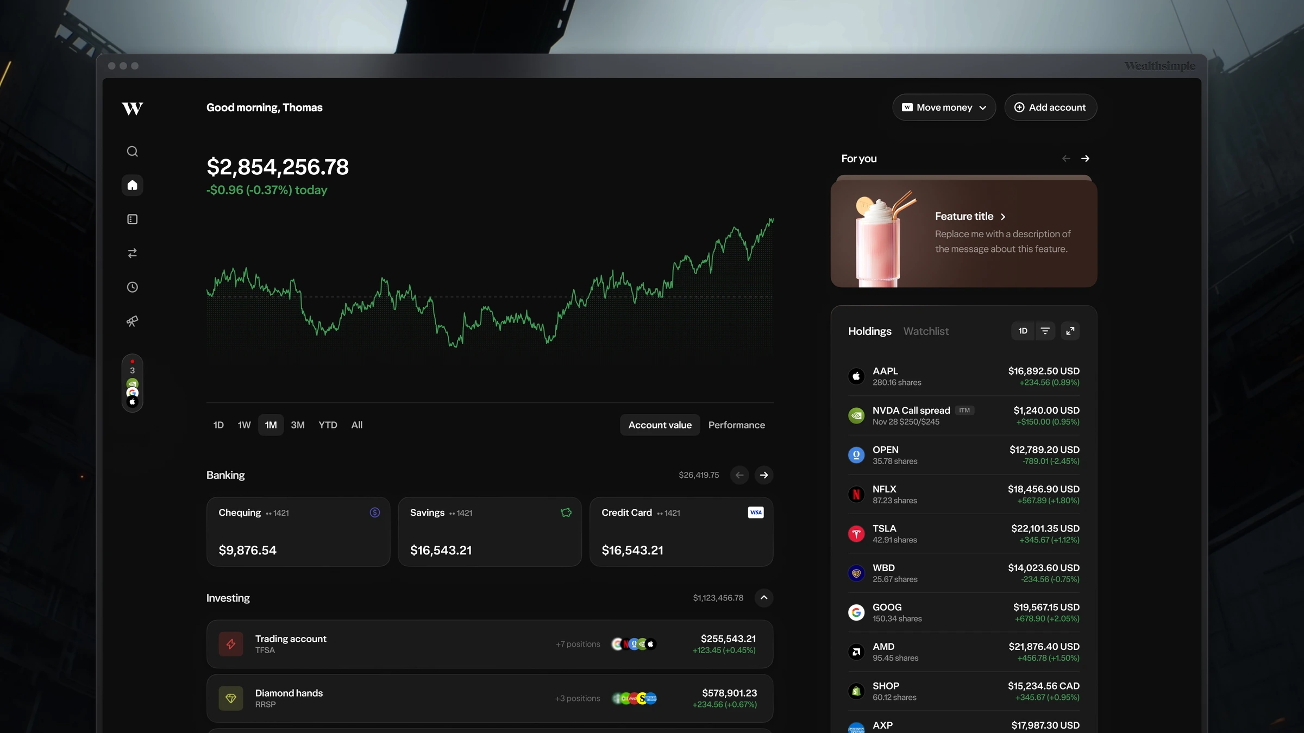The width and height of the screenshot is (1304, 733).
Task: Switch chart range to 1W
Action: 244,425
